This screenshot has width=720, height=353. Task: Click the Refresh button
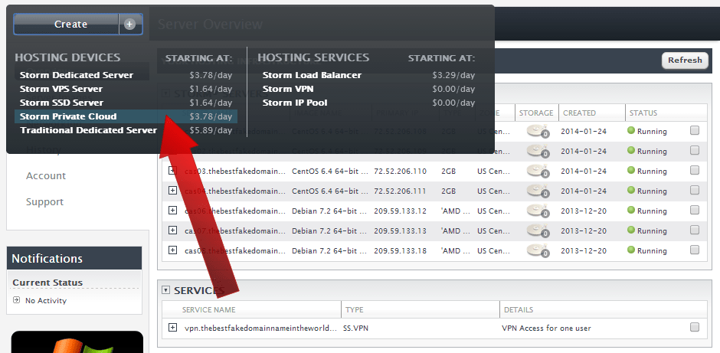click(685, 60)
